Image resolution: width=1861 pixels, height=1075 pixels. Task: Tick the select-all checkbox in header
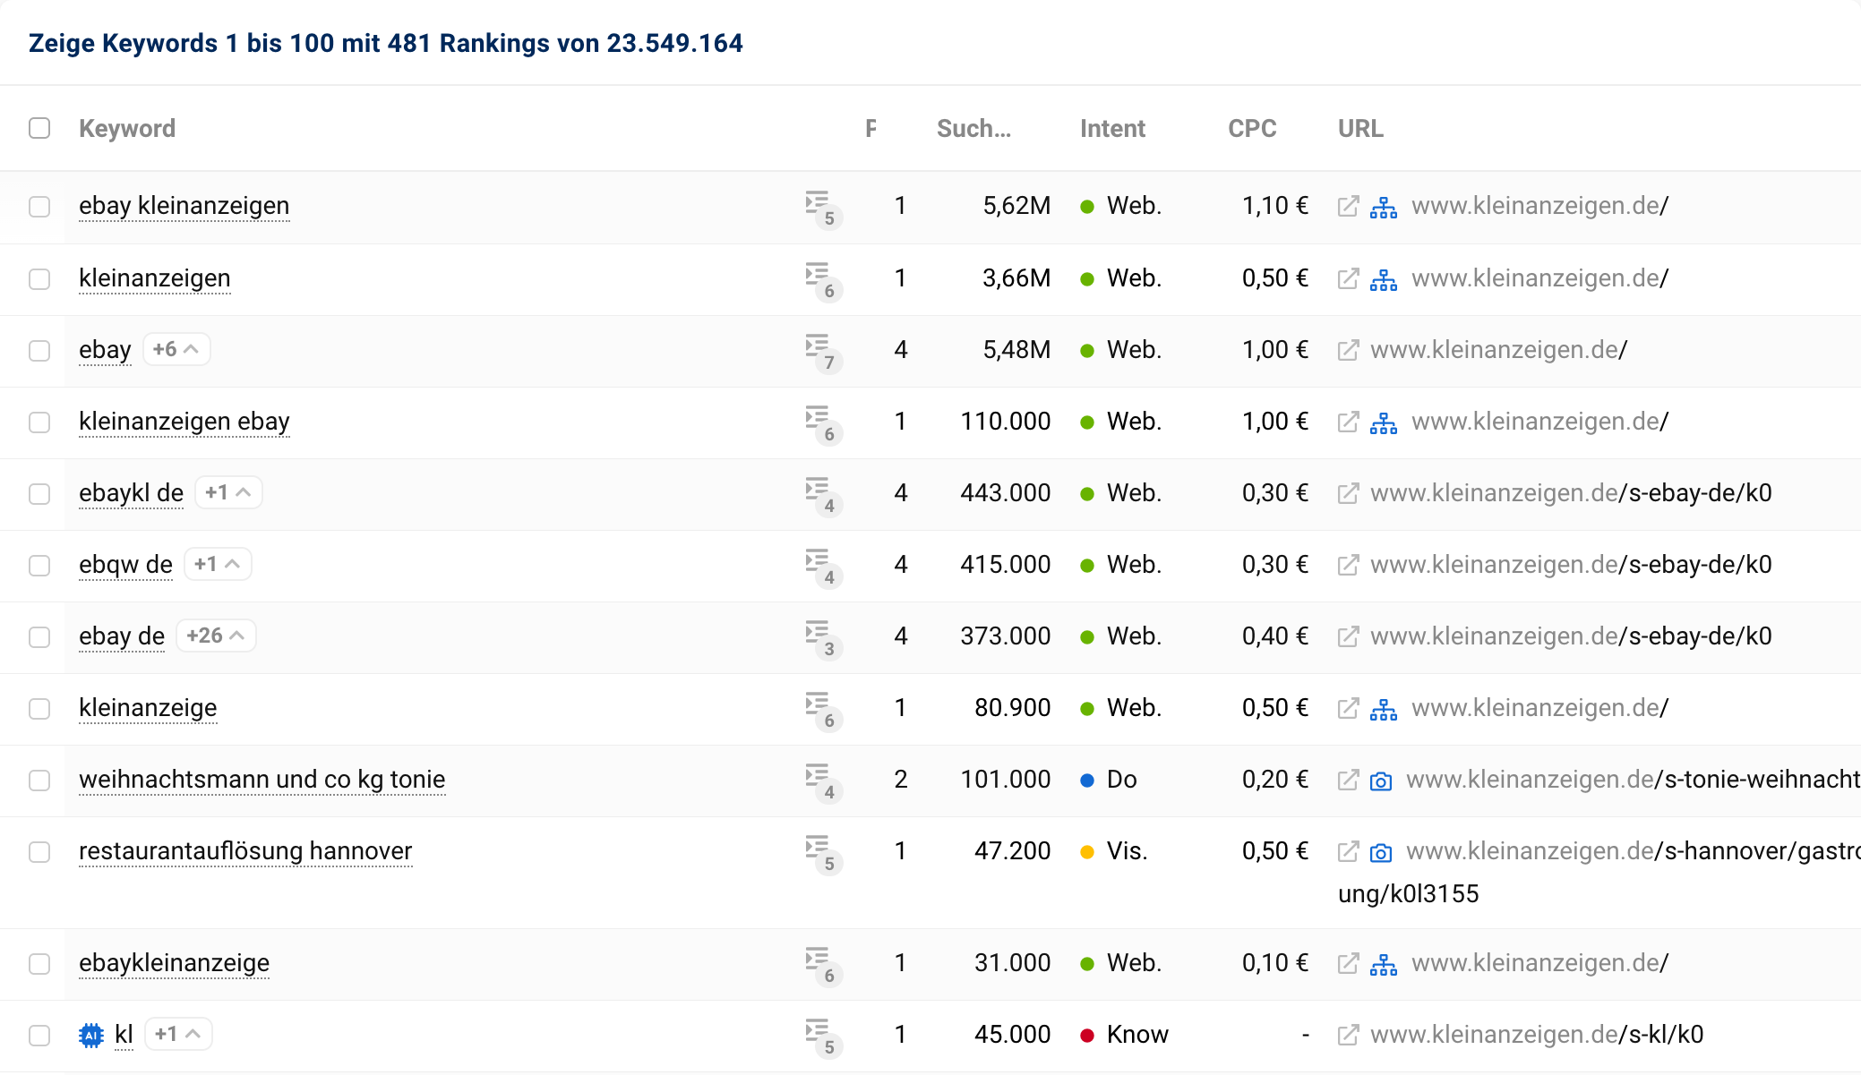[x=39, y=128]
